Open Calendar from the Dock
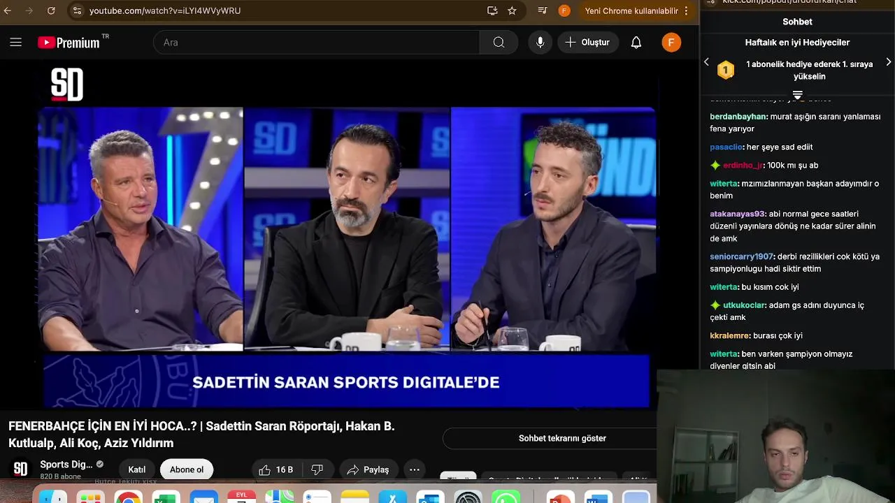Image resolution: width=895 pixels, height=503 pixels. tap(241, 497)
